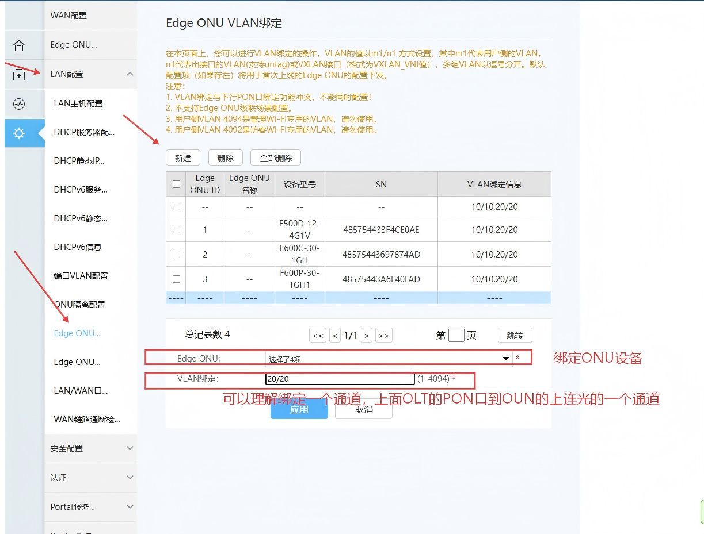This screenshot has width=704, height=534.
Task: Check the box for Edge ONU ID 1
Action: coord(176,229)
